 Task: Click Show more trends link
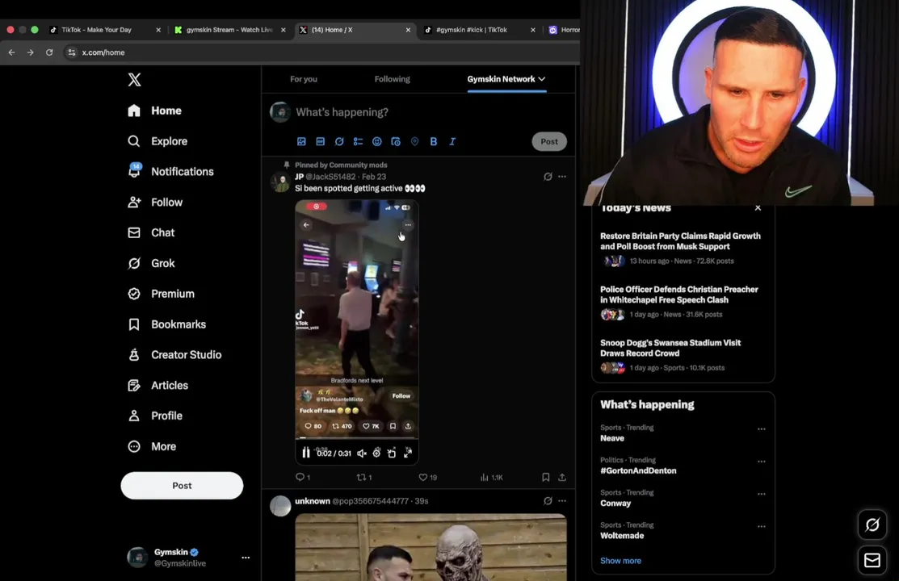click(x=620, y=560)
